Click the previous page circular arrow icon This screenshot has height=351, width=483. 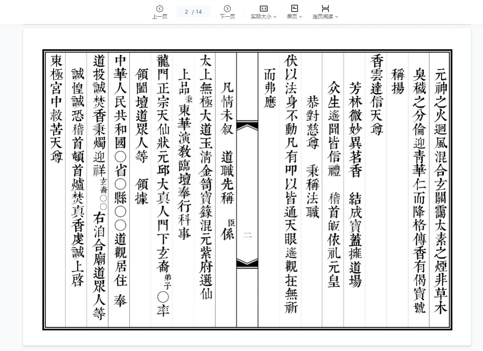click(x=160, y=9)
